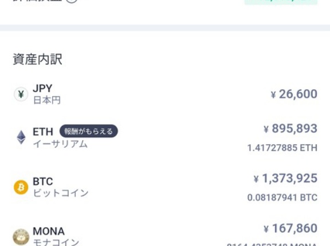Image resolution: width=330 pixels, height=246 pixels.
Task: Tap the orange Bitcoin icon
Action: (x=21, y=187)
